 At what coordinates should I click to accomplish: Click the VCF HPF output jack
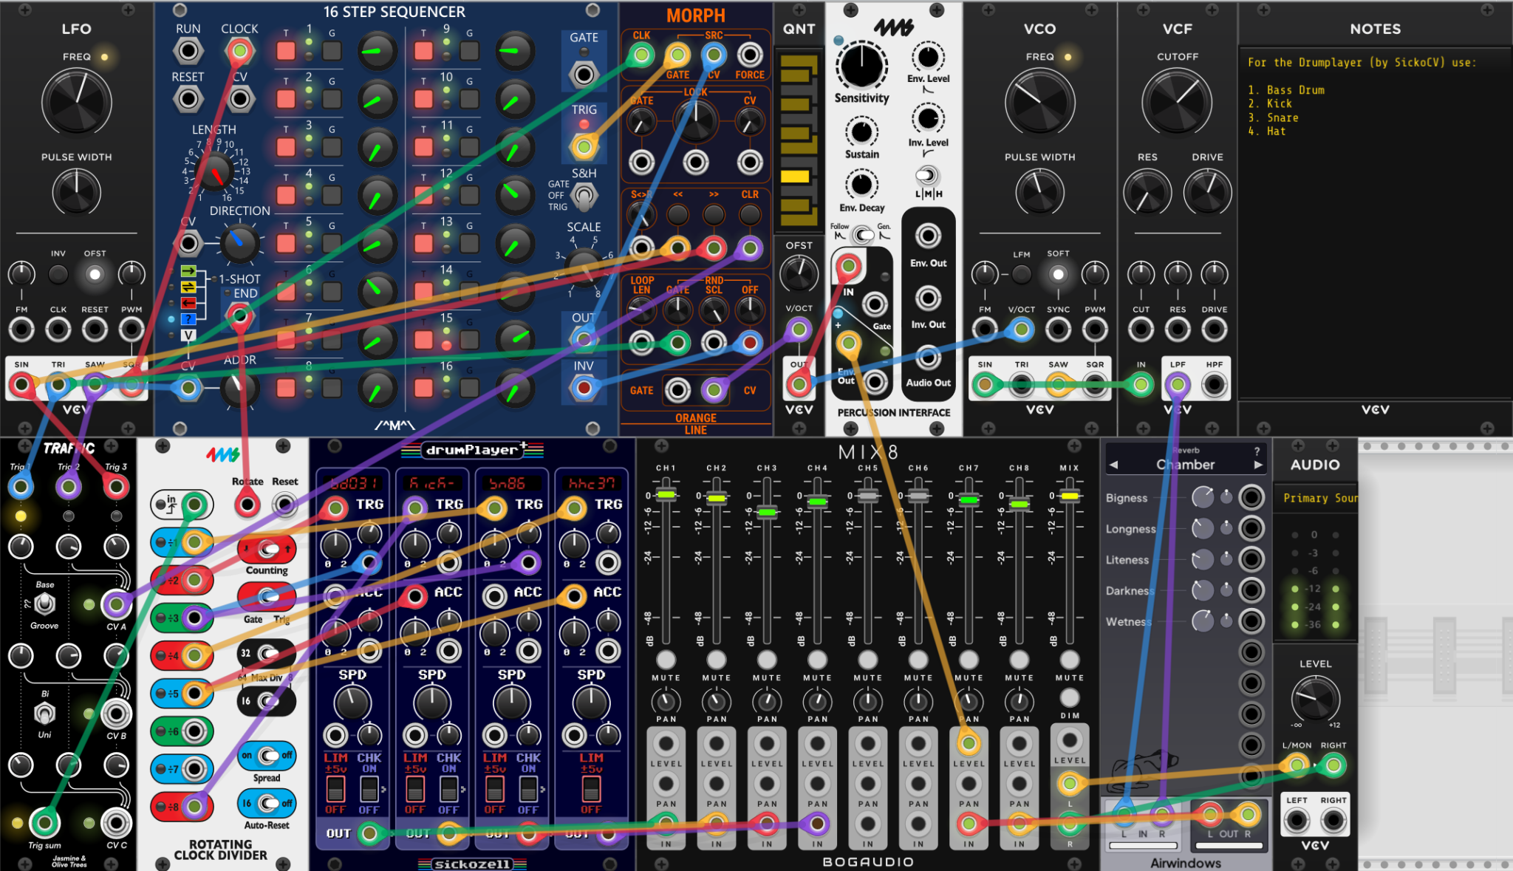1214,384
